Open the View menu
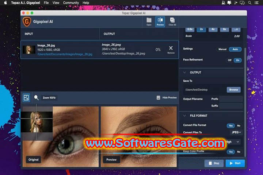This screenshot has width=263, height=175. point(56,3)
